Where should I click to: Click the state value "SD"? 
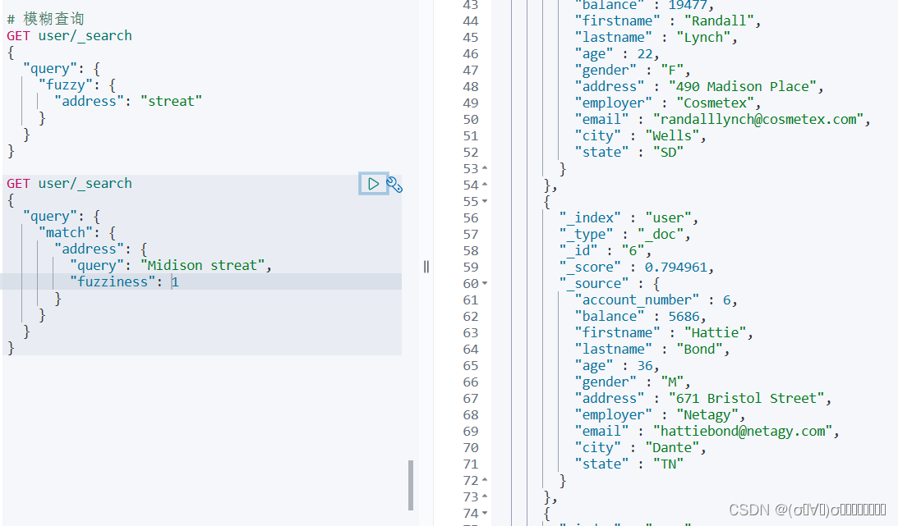668,152
